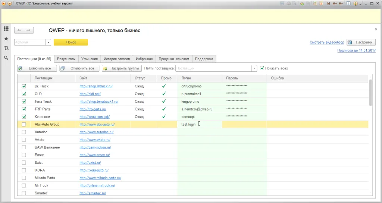The width and height of the screenshot is (382, 203).
Task: Open http://shop.drtruck.ru/ link
Action: point(96,86)
